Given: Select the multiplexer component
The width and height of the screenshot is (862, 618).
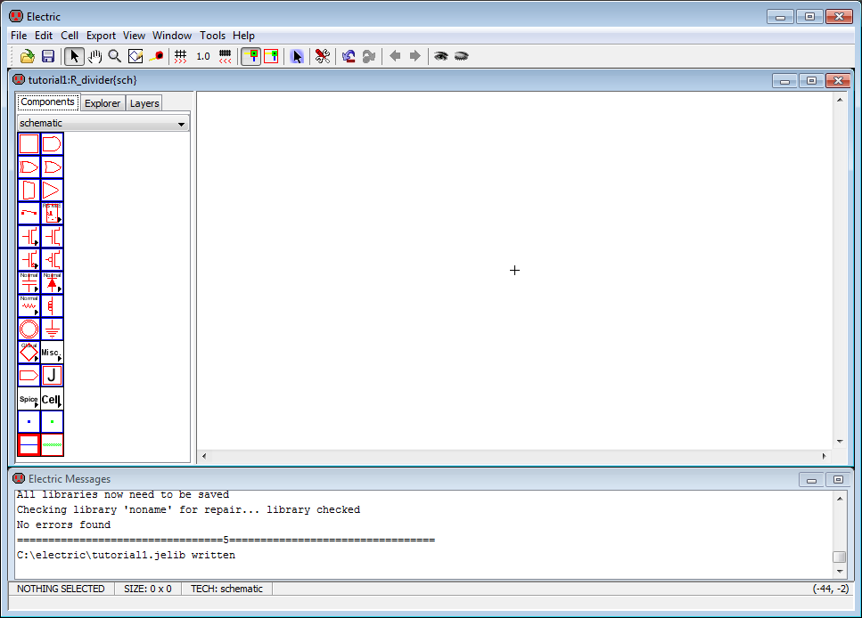Looking at the screenshot, I should [x=29, y=190].
